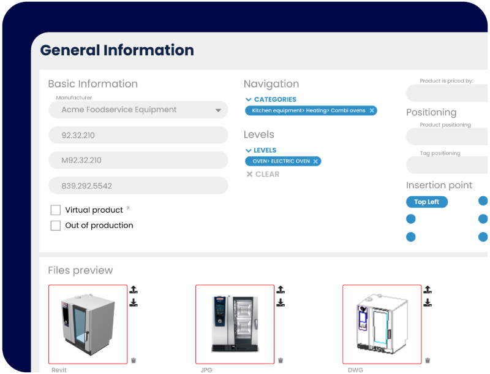Open the Manufacturer dropdown
490x374 pixels.
click(138, 110)
